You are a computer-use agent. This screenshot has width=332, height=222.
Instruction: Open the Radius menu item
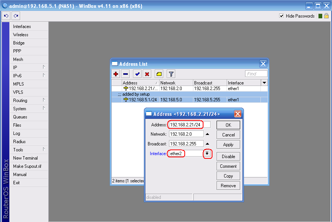click(29, 142)
